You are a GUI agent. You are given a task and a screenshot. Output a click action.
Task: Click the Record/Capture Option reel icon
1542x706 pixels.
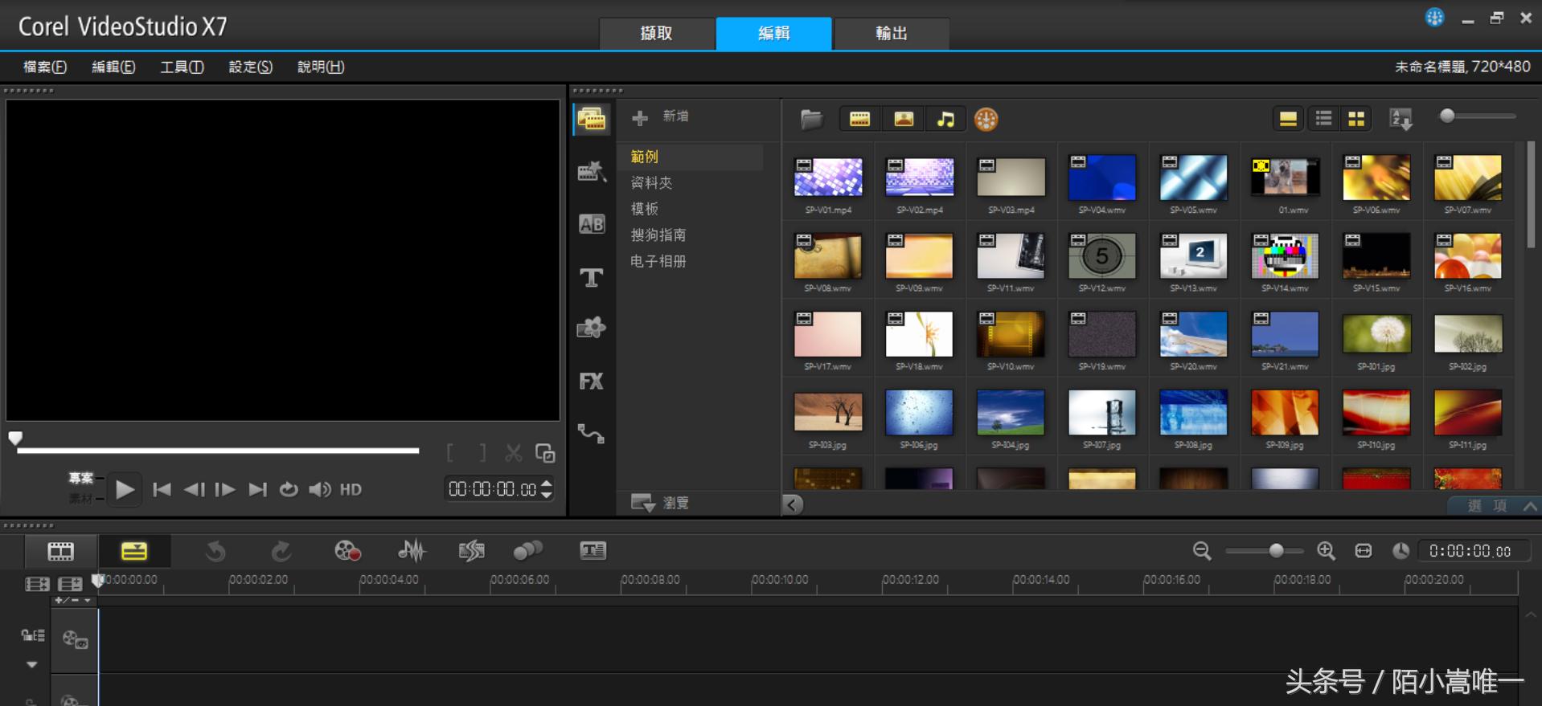(x=347, y=551)
